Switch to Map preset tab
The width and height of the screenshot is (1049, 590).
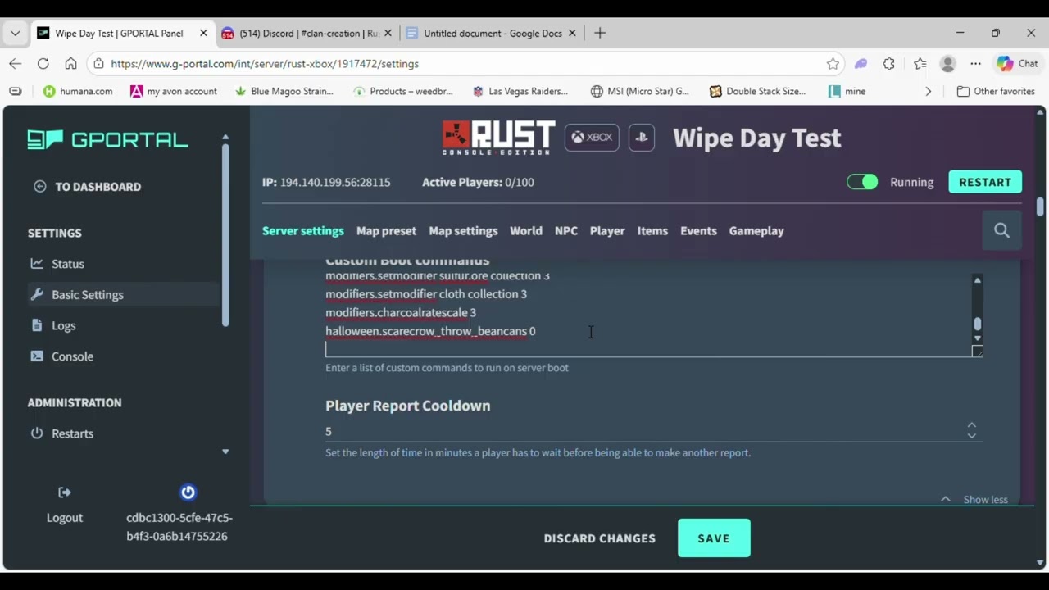(386, 231)
